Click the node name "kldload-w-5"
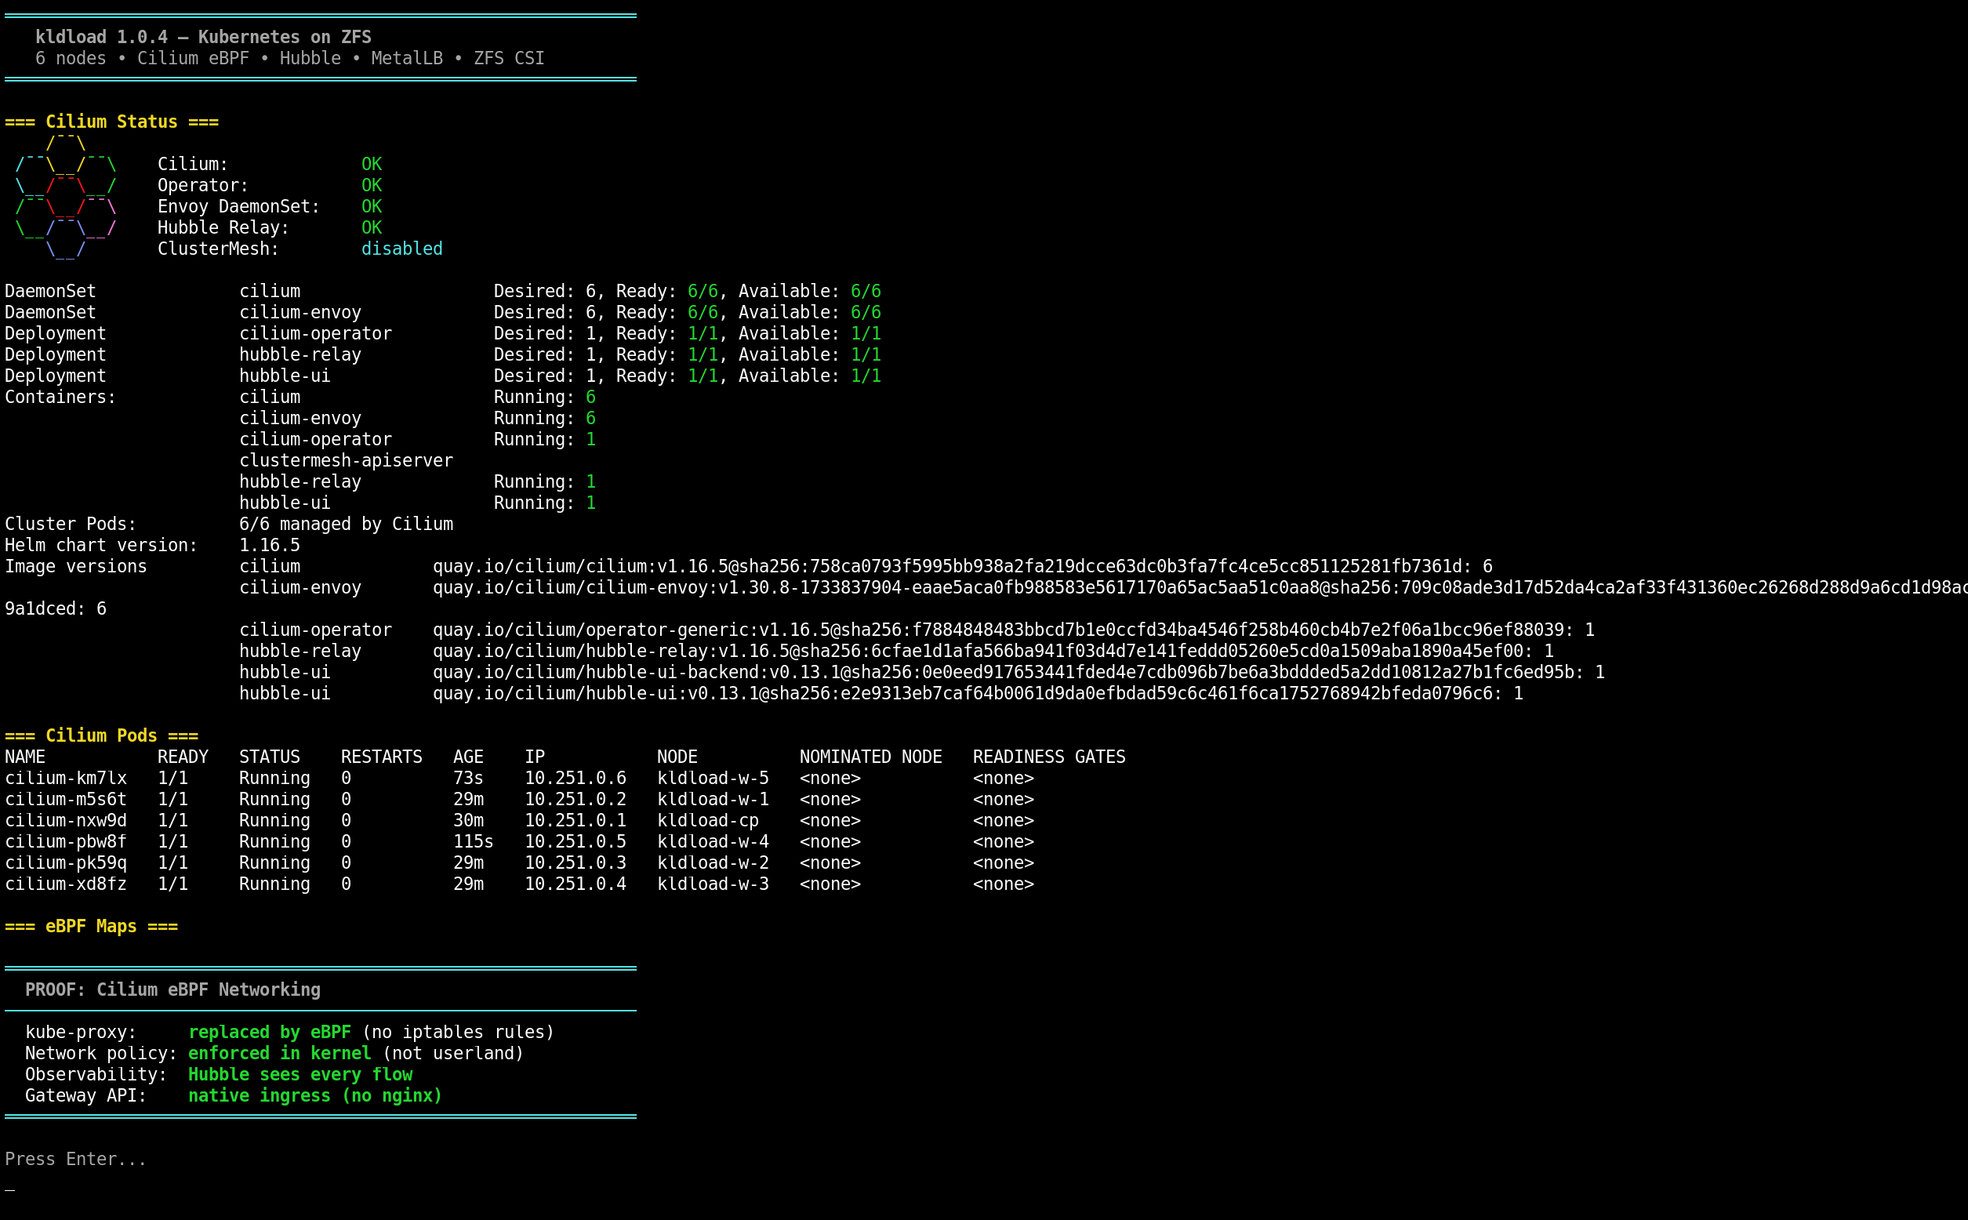Viewport: 1968px width, 1220px height. click(x=713, y=778)
